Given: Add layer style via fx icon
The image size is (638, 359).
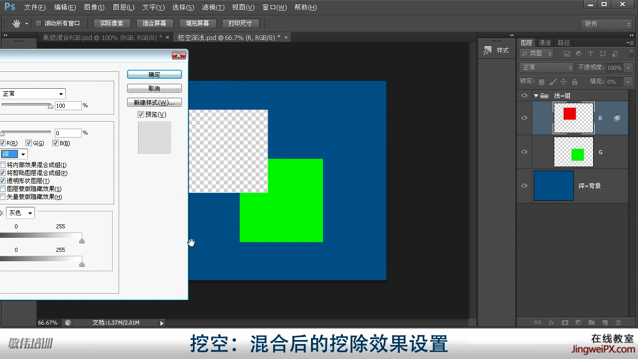Looking at the screenshot, I should 551,323.
